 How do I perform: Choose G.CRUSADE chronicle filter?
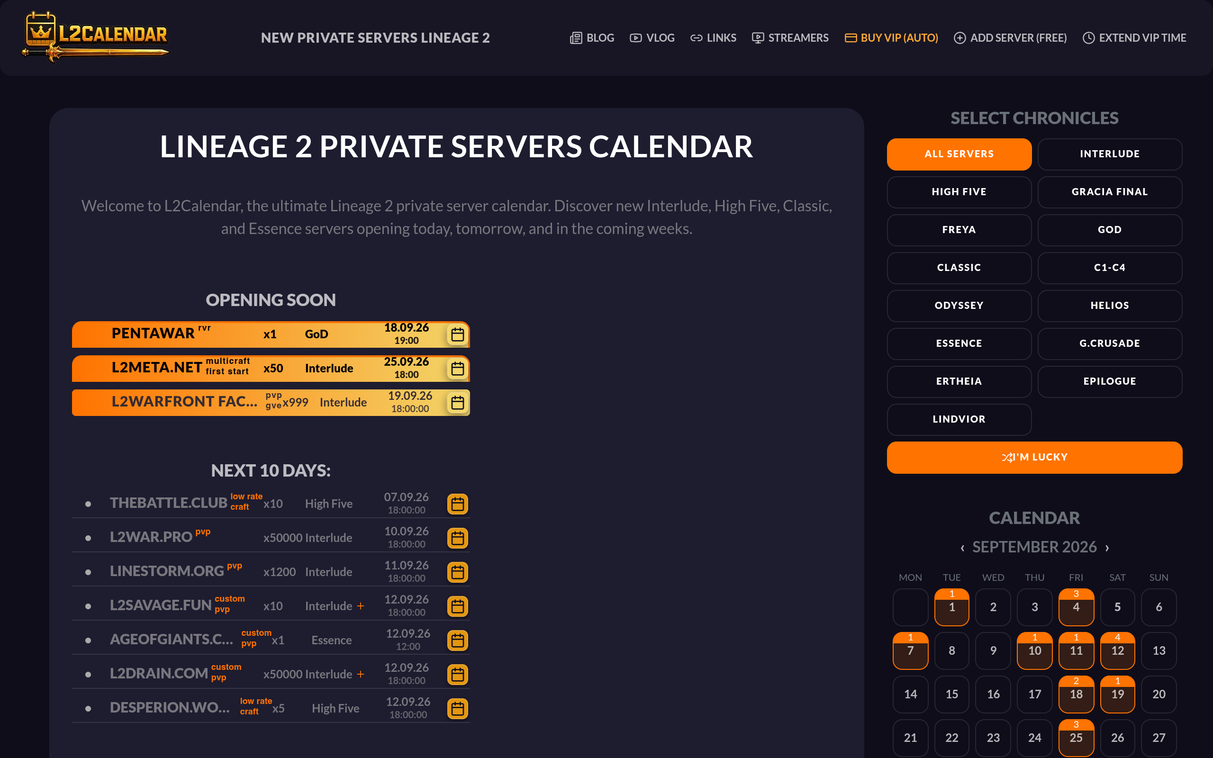1110,343
